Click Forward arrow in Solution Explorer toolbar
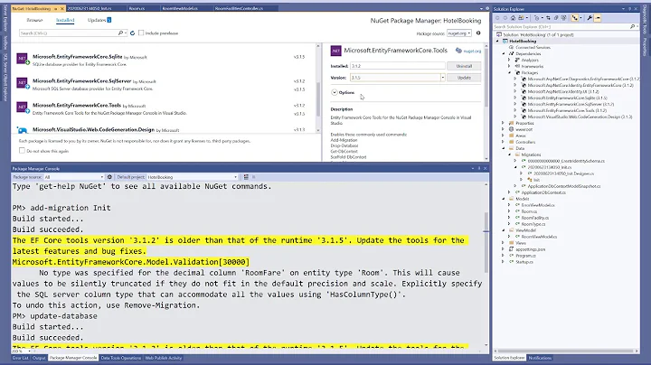 tap(505, 18)
